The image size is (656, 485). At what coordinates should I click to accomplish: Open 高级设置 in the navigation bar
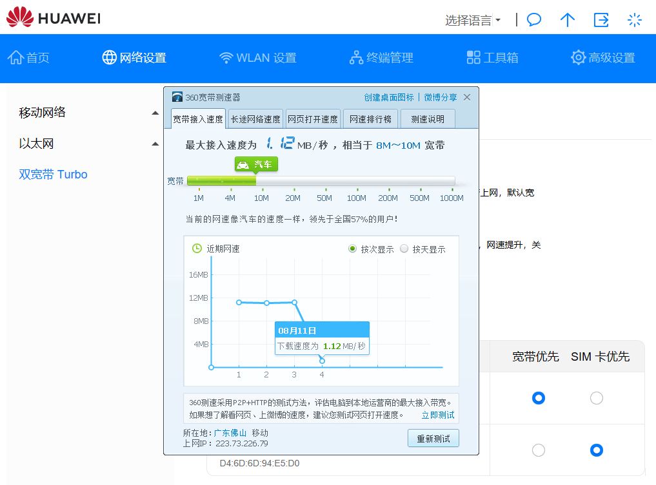pyautogui.click(x=603, y=58)
